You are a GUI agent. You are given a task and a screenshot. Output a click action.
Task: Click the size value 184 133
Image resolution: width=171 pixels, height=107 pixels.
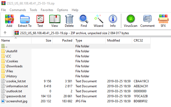tap(46, 96)
